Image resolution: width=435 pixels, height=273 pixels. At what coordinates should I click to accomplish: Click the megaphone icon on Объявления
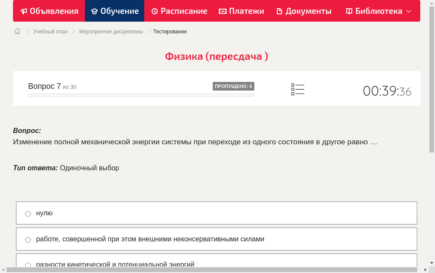pos(24,11)
